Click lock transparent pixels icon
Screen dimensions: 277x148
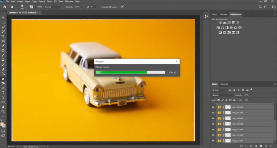218,100
